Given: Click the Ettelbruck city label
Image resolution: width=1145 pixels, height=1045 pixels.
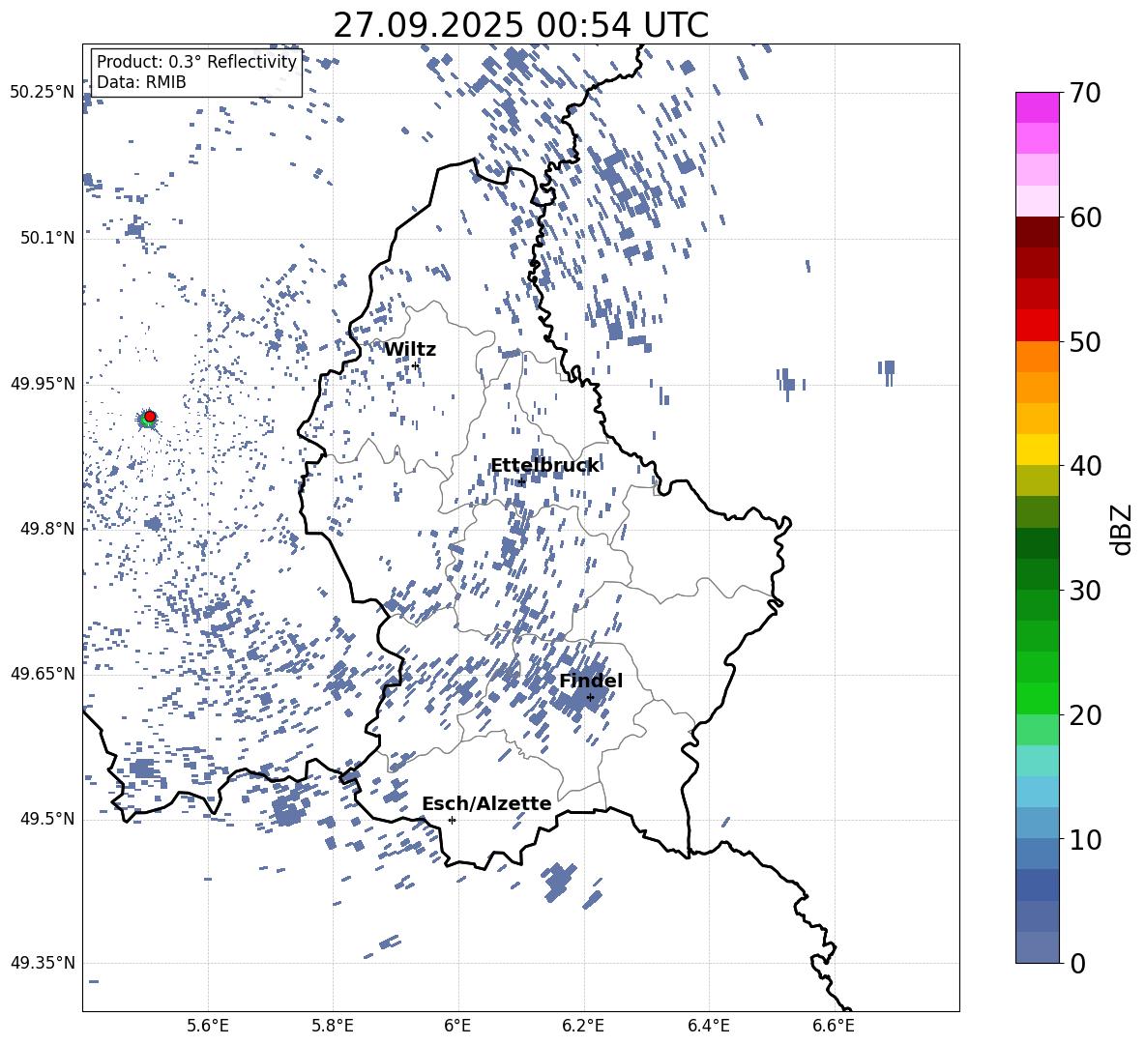Looking at the screenshot, I should coord(544,466).
